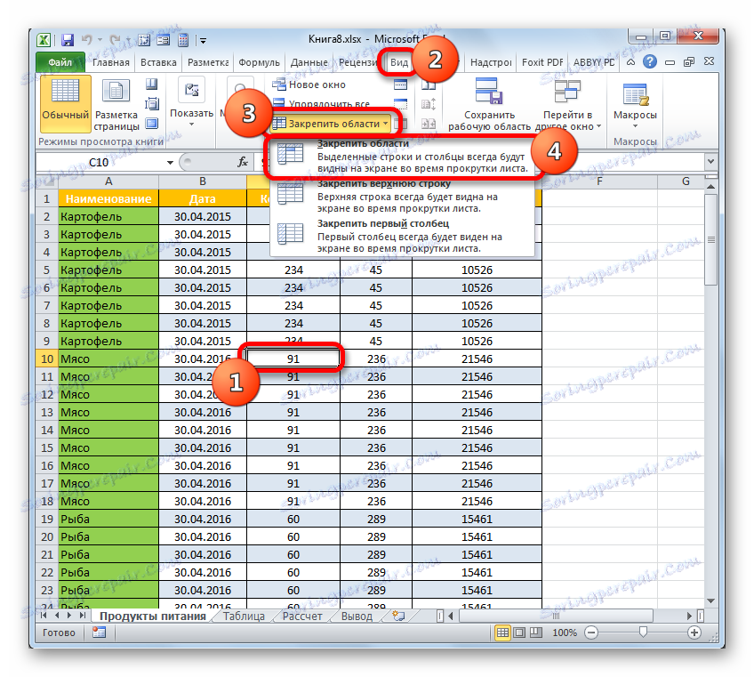Screen dimensions: 754x677
Task: Click the blue Help question mark icon
Action: (x=650, y=61)
